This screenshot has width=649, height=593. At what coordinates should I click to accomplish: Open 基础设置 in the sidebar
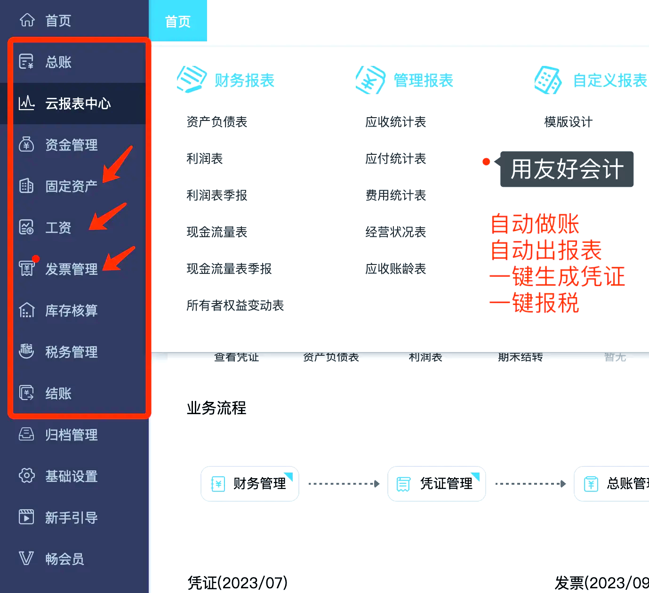74,476
